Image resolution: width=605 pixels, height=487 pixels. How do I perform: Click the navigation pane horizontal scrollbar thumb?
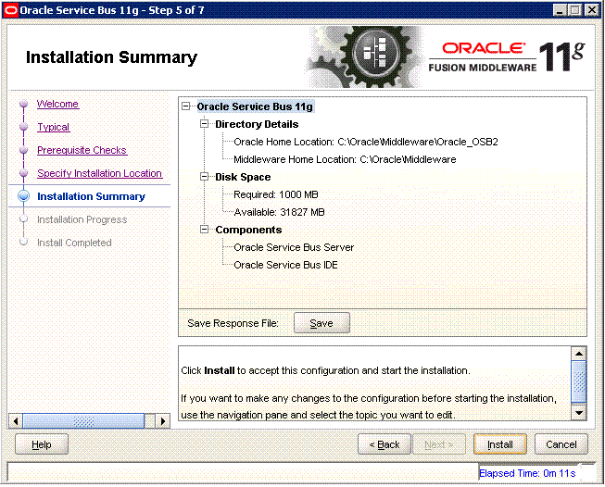83,420
